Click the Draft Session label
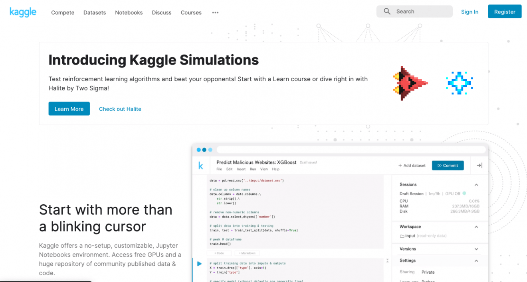 pyautogui.click(x=412, y=194)
